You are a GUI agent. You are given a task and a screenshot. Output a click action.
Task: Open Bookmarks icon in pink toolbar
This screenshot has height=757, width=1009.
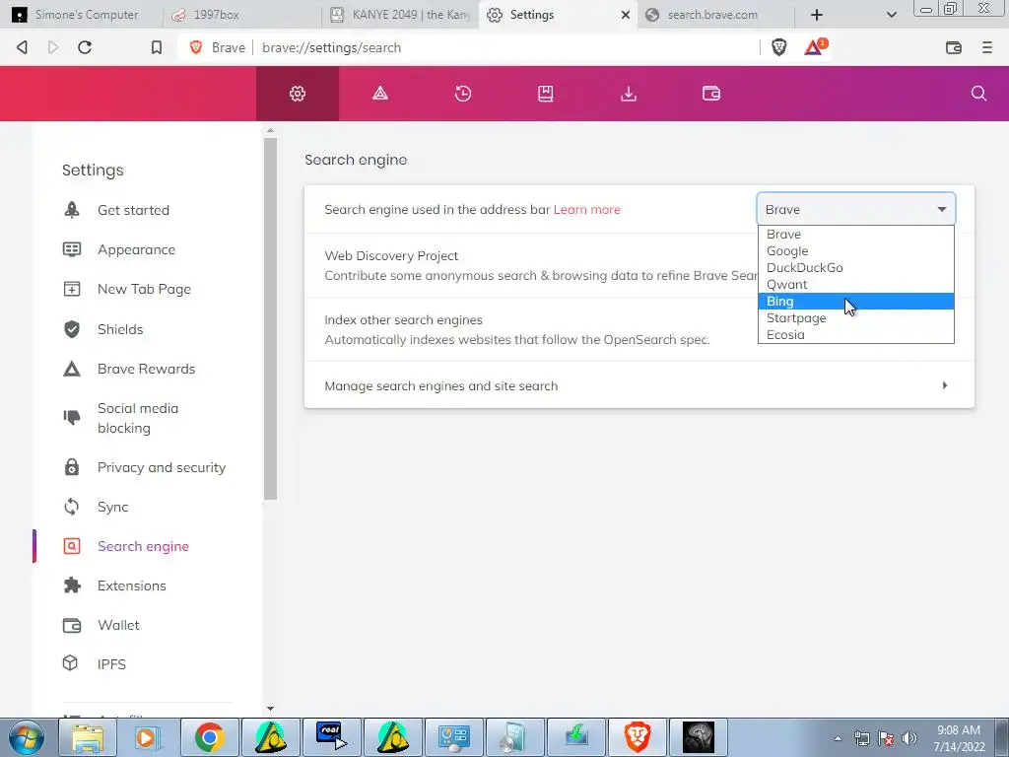click(546, 94)
